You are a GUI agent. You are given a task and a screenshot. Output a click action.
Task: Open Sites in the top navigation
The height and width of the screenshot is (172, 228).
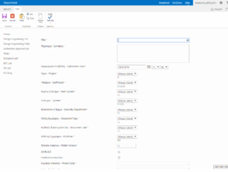(187, 2)
